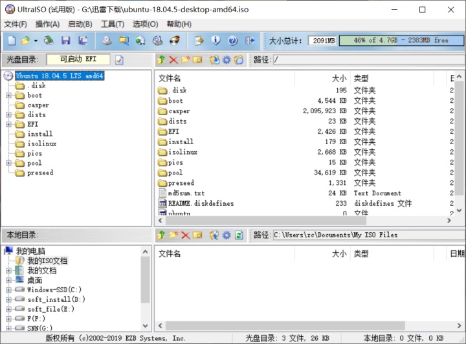Expand the Windows-SSD(C:) drive node
Image resolution: width=466 pixels, height=344 pixels.
[x=8, y=290]
